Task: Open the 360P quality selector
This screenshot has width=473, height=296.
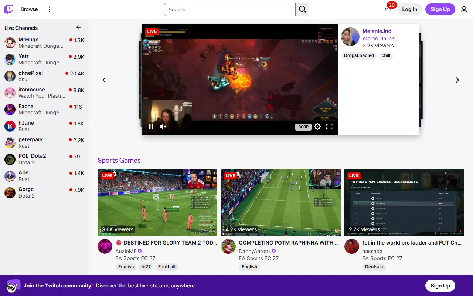Action: pyautogui.click(x=303, y=127)
